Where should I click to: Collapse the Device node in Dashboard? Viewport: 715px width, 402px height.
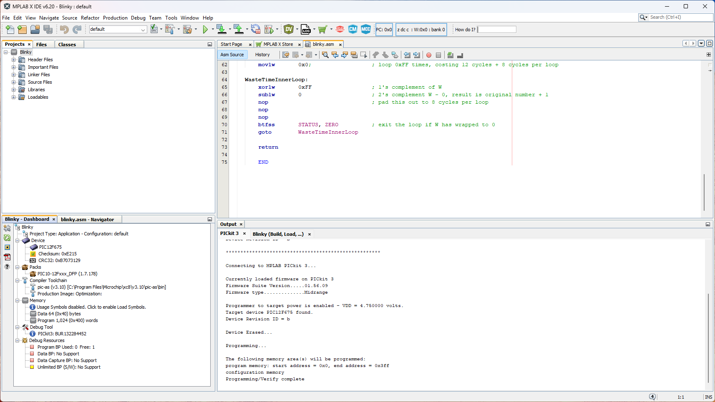[18, 240]
